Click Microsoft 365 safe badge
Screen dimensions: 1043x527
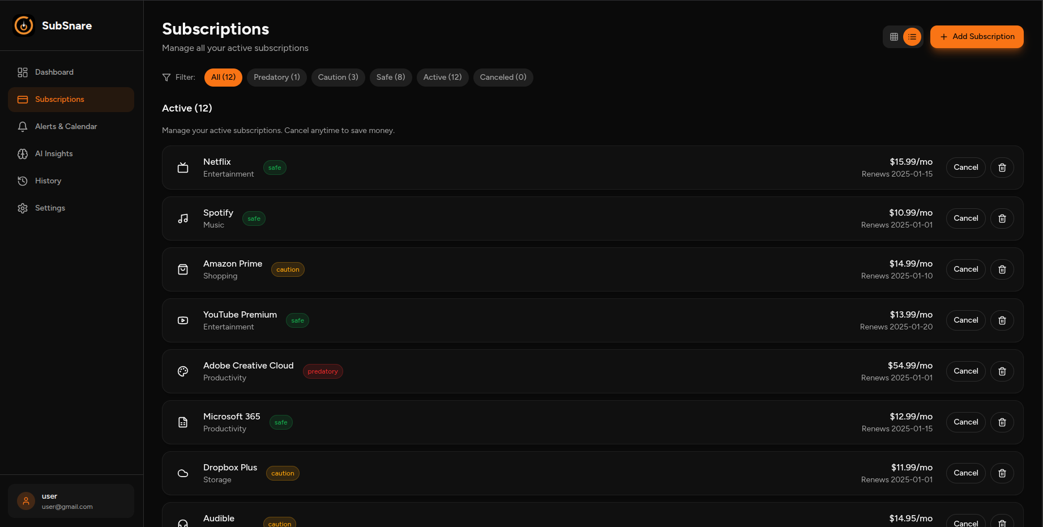281,422
